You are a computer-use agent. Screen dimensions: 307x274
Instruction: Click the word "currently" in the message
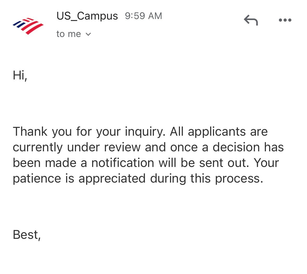38,147
